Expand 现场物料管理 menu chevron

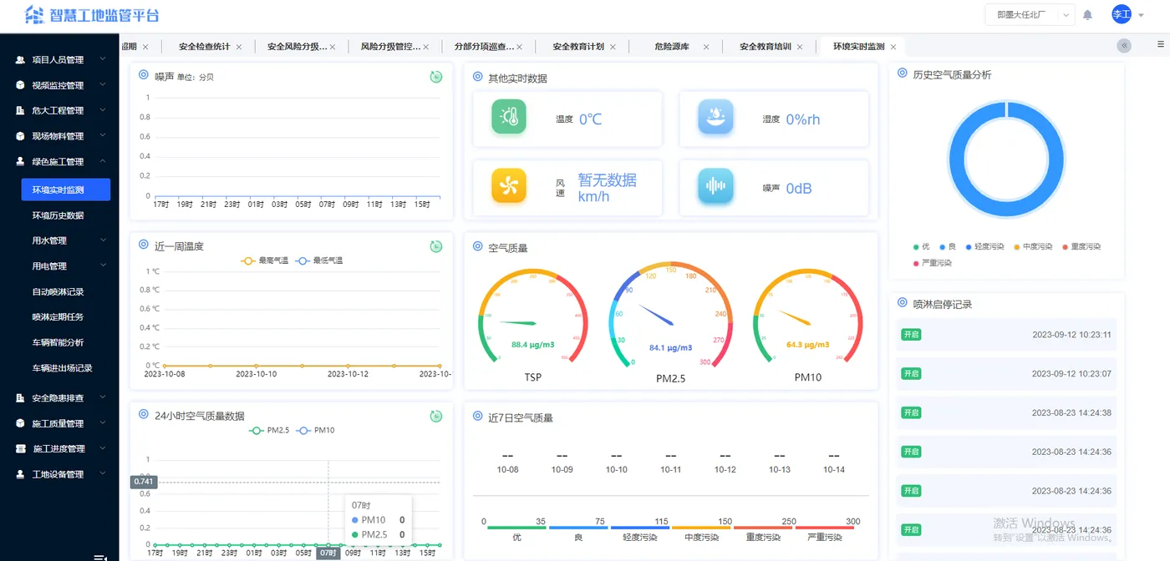[x=102, y=135]
